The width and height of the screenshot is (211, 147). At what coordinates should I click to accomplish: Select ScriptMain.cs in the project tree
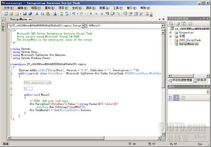tap(189, 44)
